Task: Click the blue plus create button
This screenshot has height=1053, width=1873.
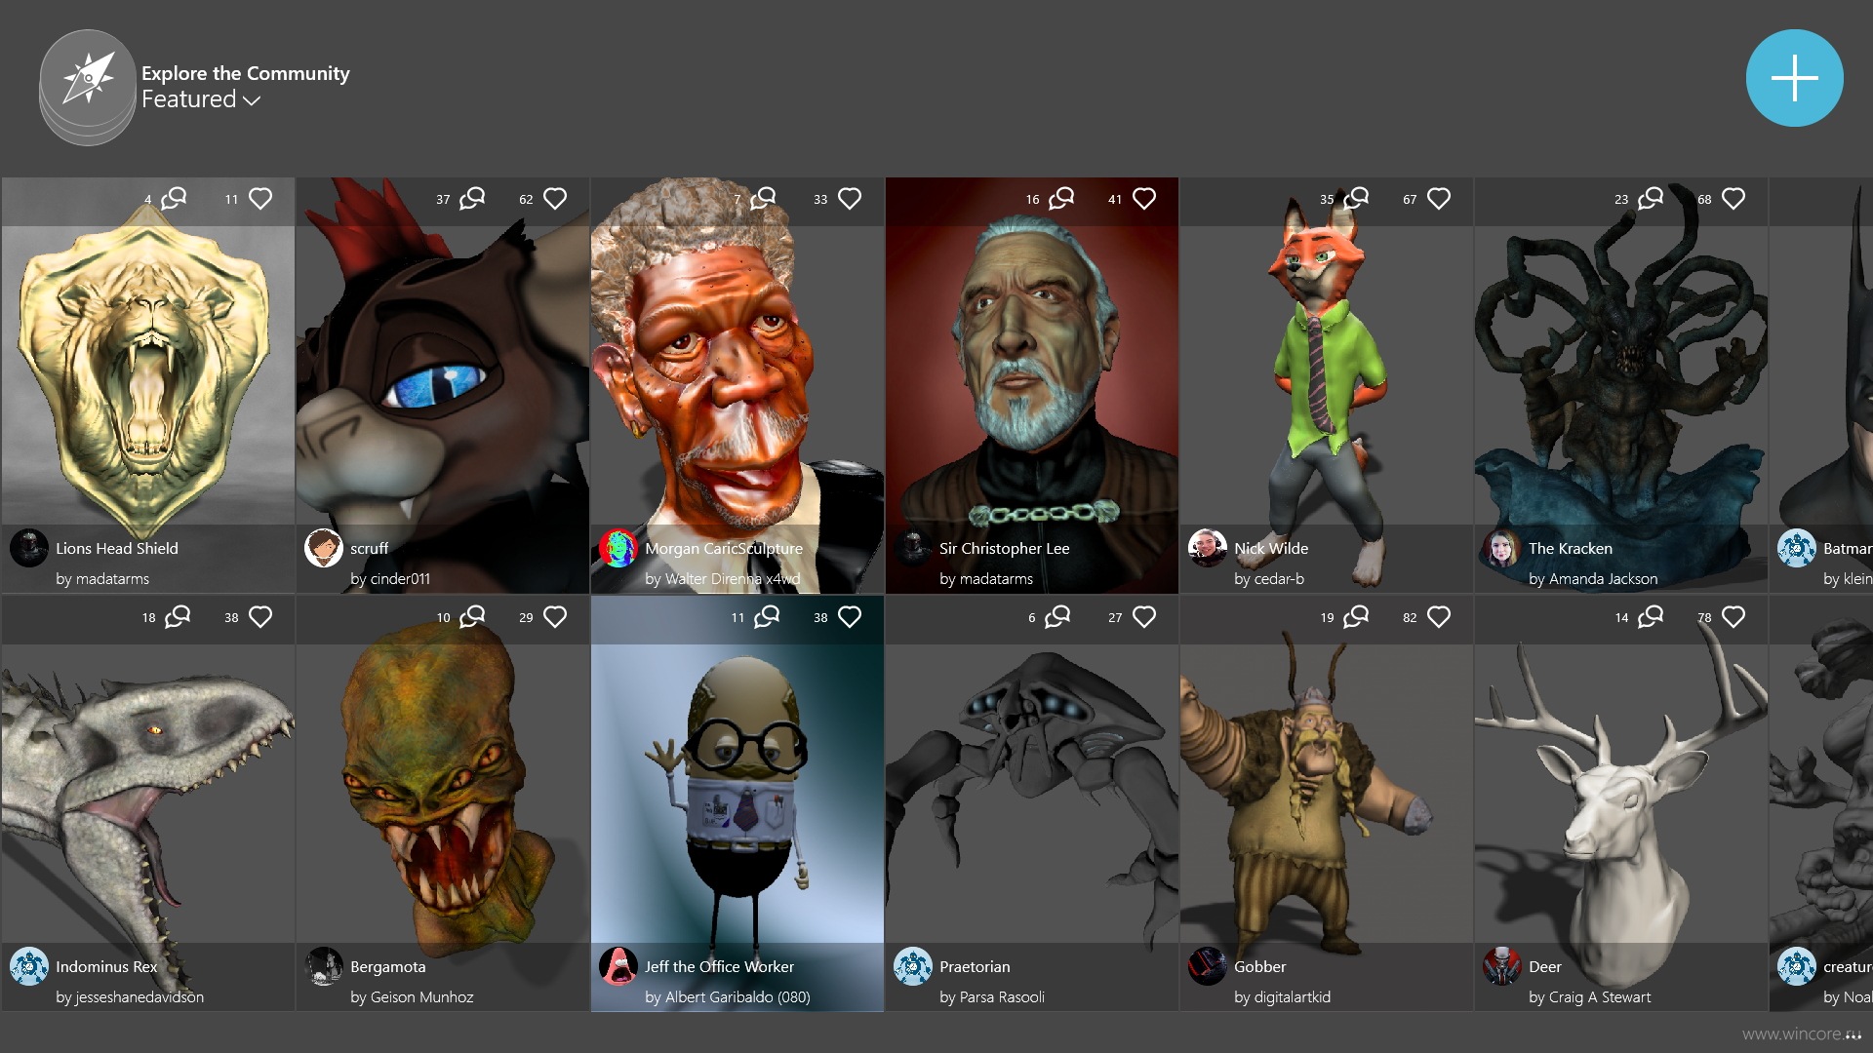Action: click(x=1794, y=78)
